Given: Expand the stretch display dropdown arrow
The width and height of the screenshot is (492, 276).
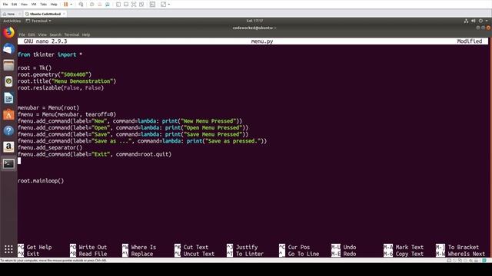Looking at the screenshot, I should 169,5.
